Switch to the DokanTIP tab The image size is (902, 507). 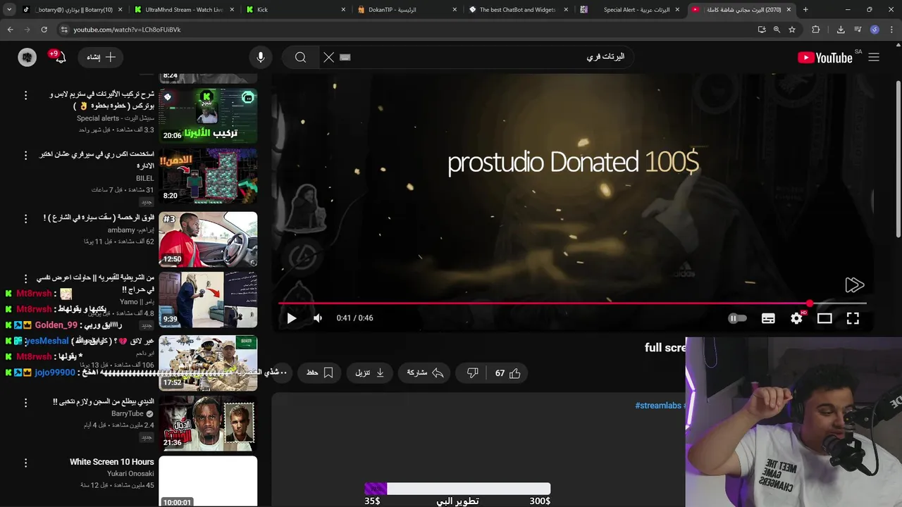pos(407,10)
